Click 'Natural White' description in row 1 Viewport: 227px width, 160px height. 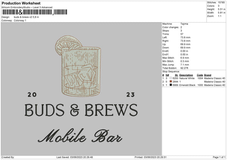click(187, 78)
